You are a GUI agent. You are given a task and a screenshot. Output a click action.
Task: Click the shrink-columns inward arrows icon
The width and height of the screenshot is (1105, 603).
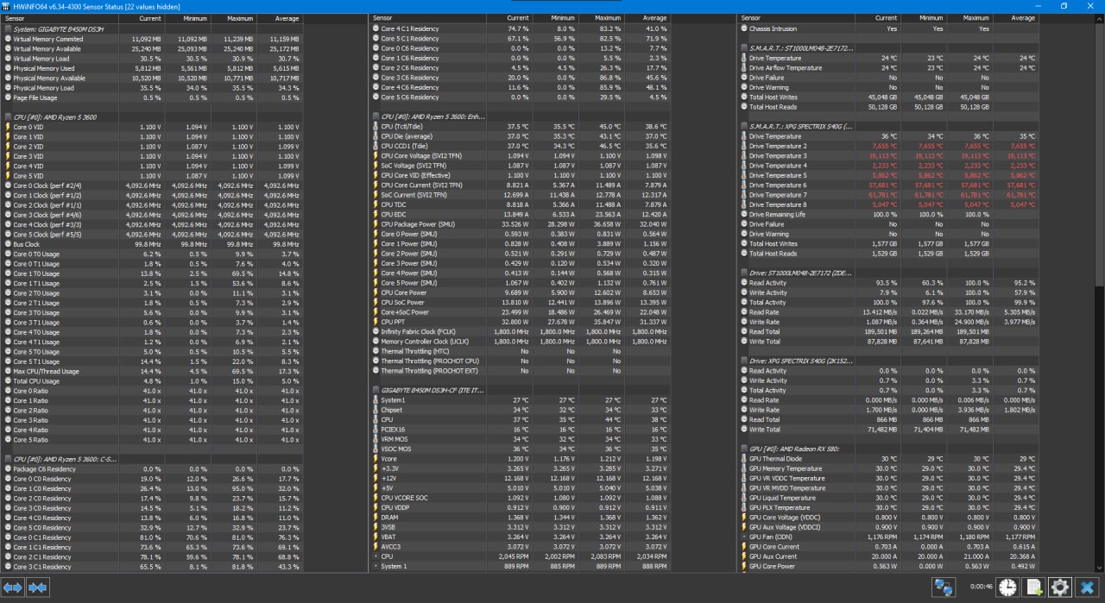37,587
